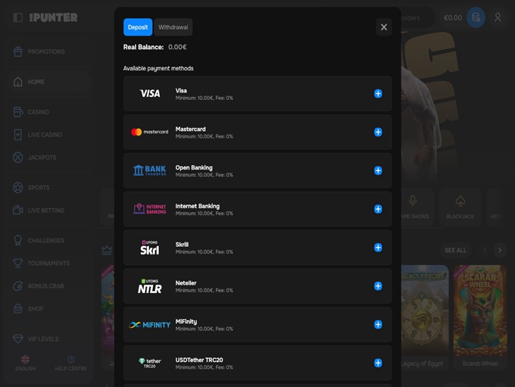Open Promotions in the sidebar
This screenshot has width=515, height=387.
45,51
